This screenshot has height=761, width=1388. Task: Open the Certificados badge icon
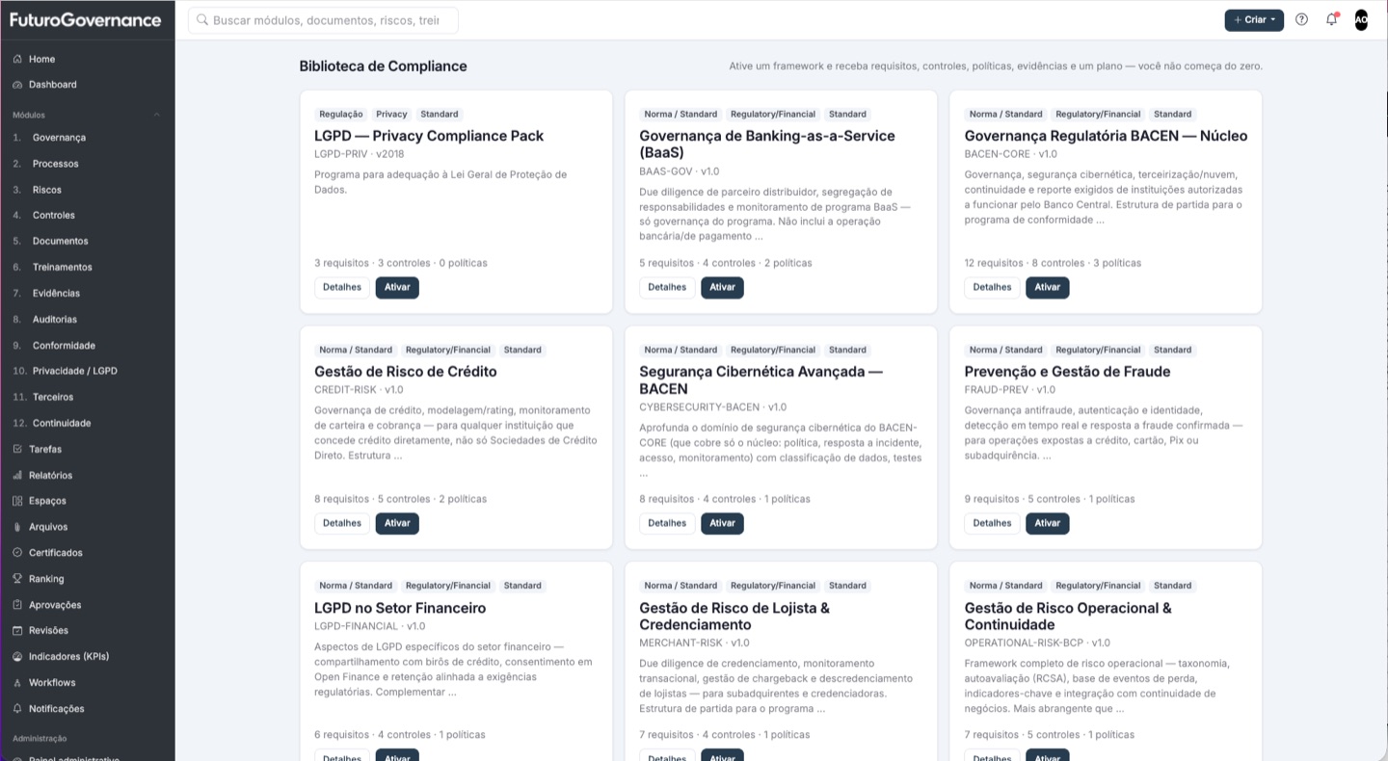[18, 553]
